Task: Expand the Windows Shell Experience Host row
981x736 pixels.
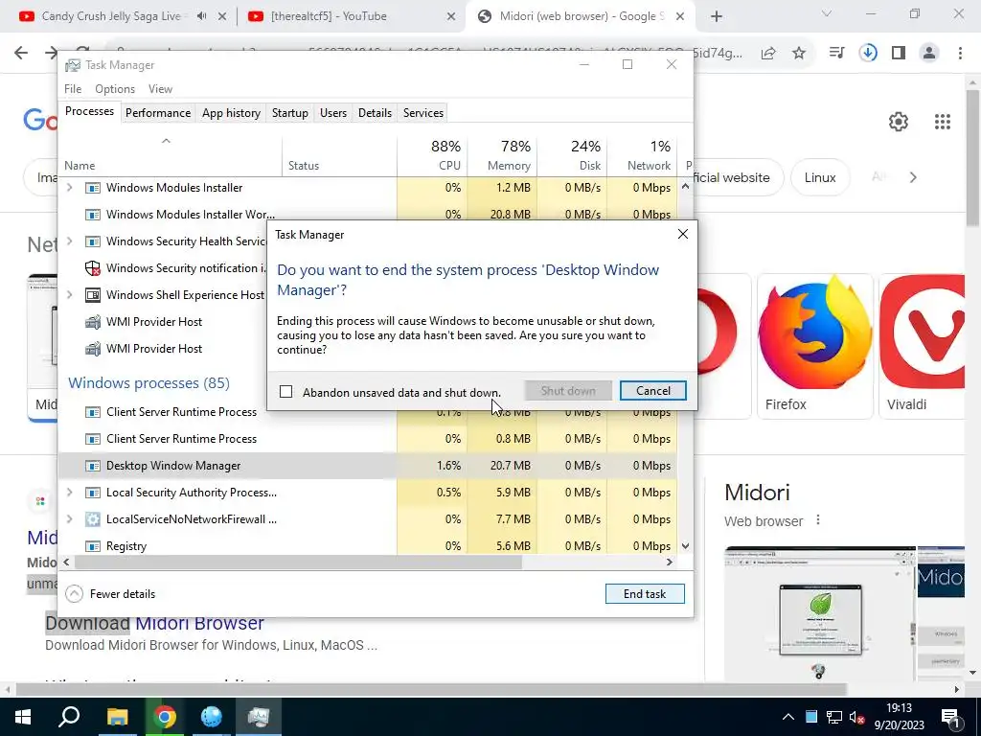Action: (69, 295)
